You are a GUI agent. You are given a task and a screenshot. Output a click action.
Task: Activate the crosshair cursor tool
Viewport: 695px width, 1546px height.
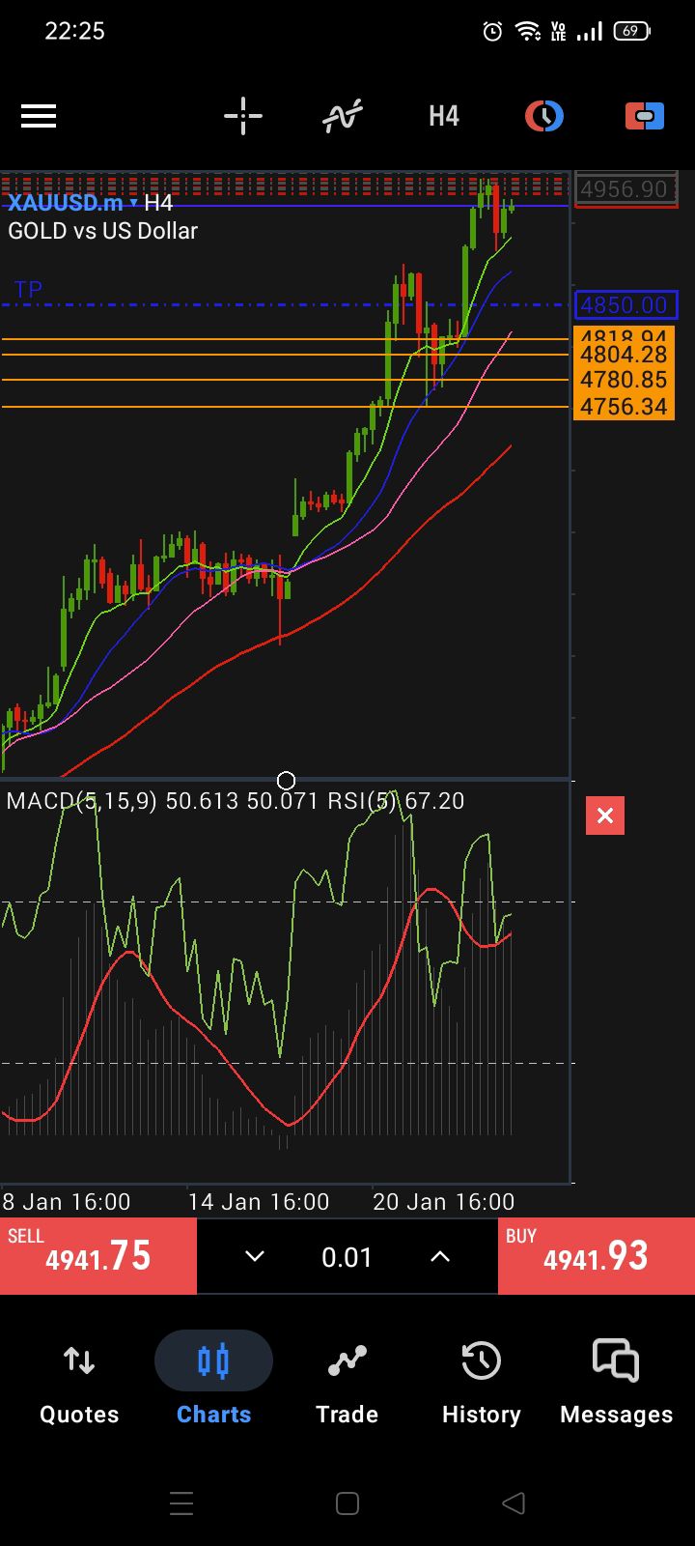click(243, 117)
